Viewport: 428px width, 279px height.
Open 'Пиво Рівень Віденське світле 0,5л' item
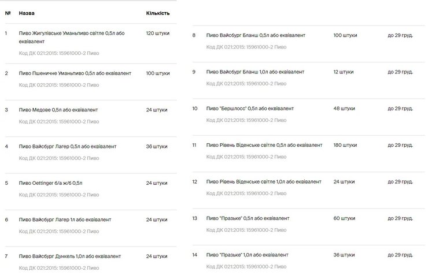[x=263, y=145]
